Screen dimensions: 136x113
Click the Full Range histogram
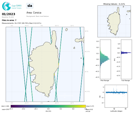[x=126, y=59]
